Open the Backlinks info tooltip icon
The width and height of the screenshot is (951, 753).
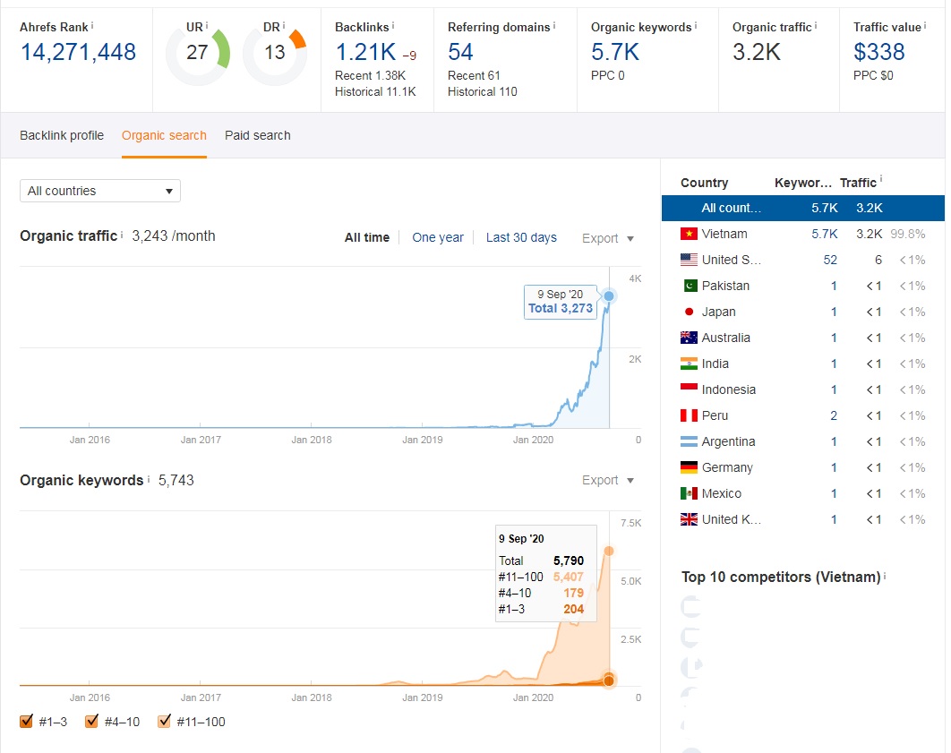click(393, 25)
